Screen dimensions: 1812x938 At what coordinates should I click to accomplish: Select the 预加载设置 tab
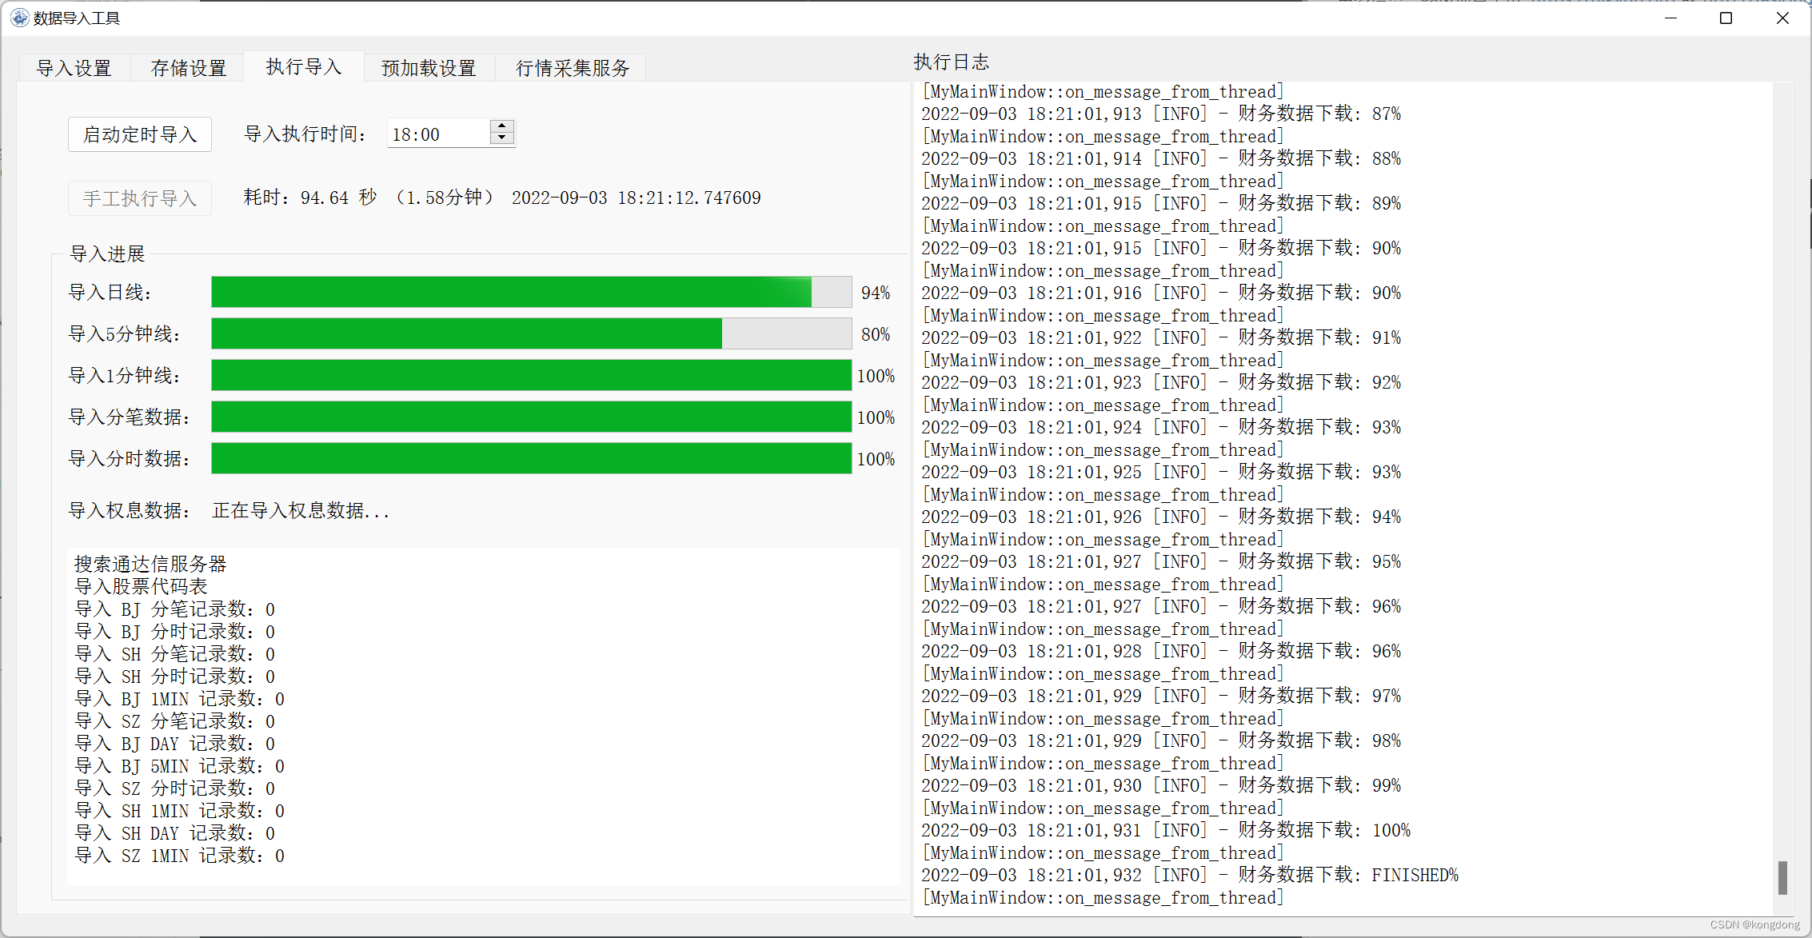point(429,68)
